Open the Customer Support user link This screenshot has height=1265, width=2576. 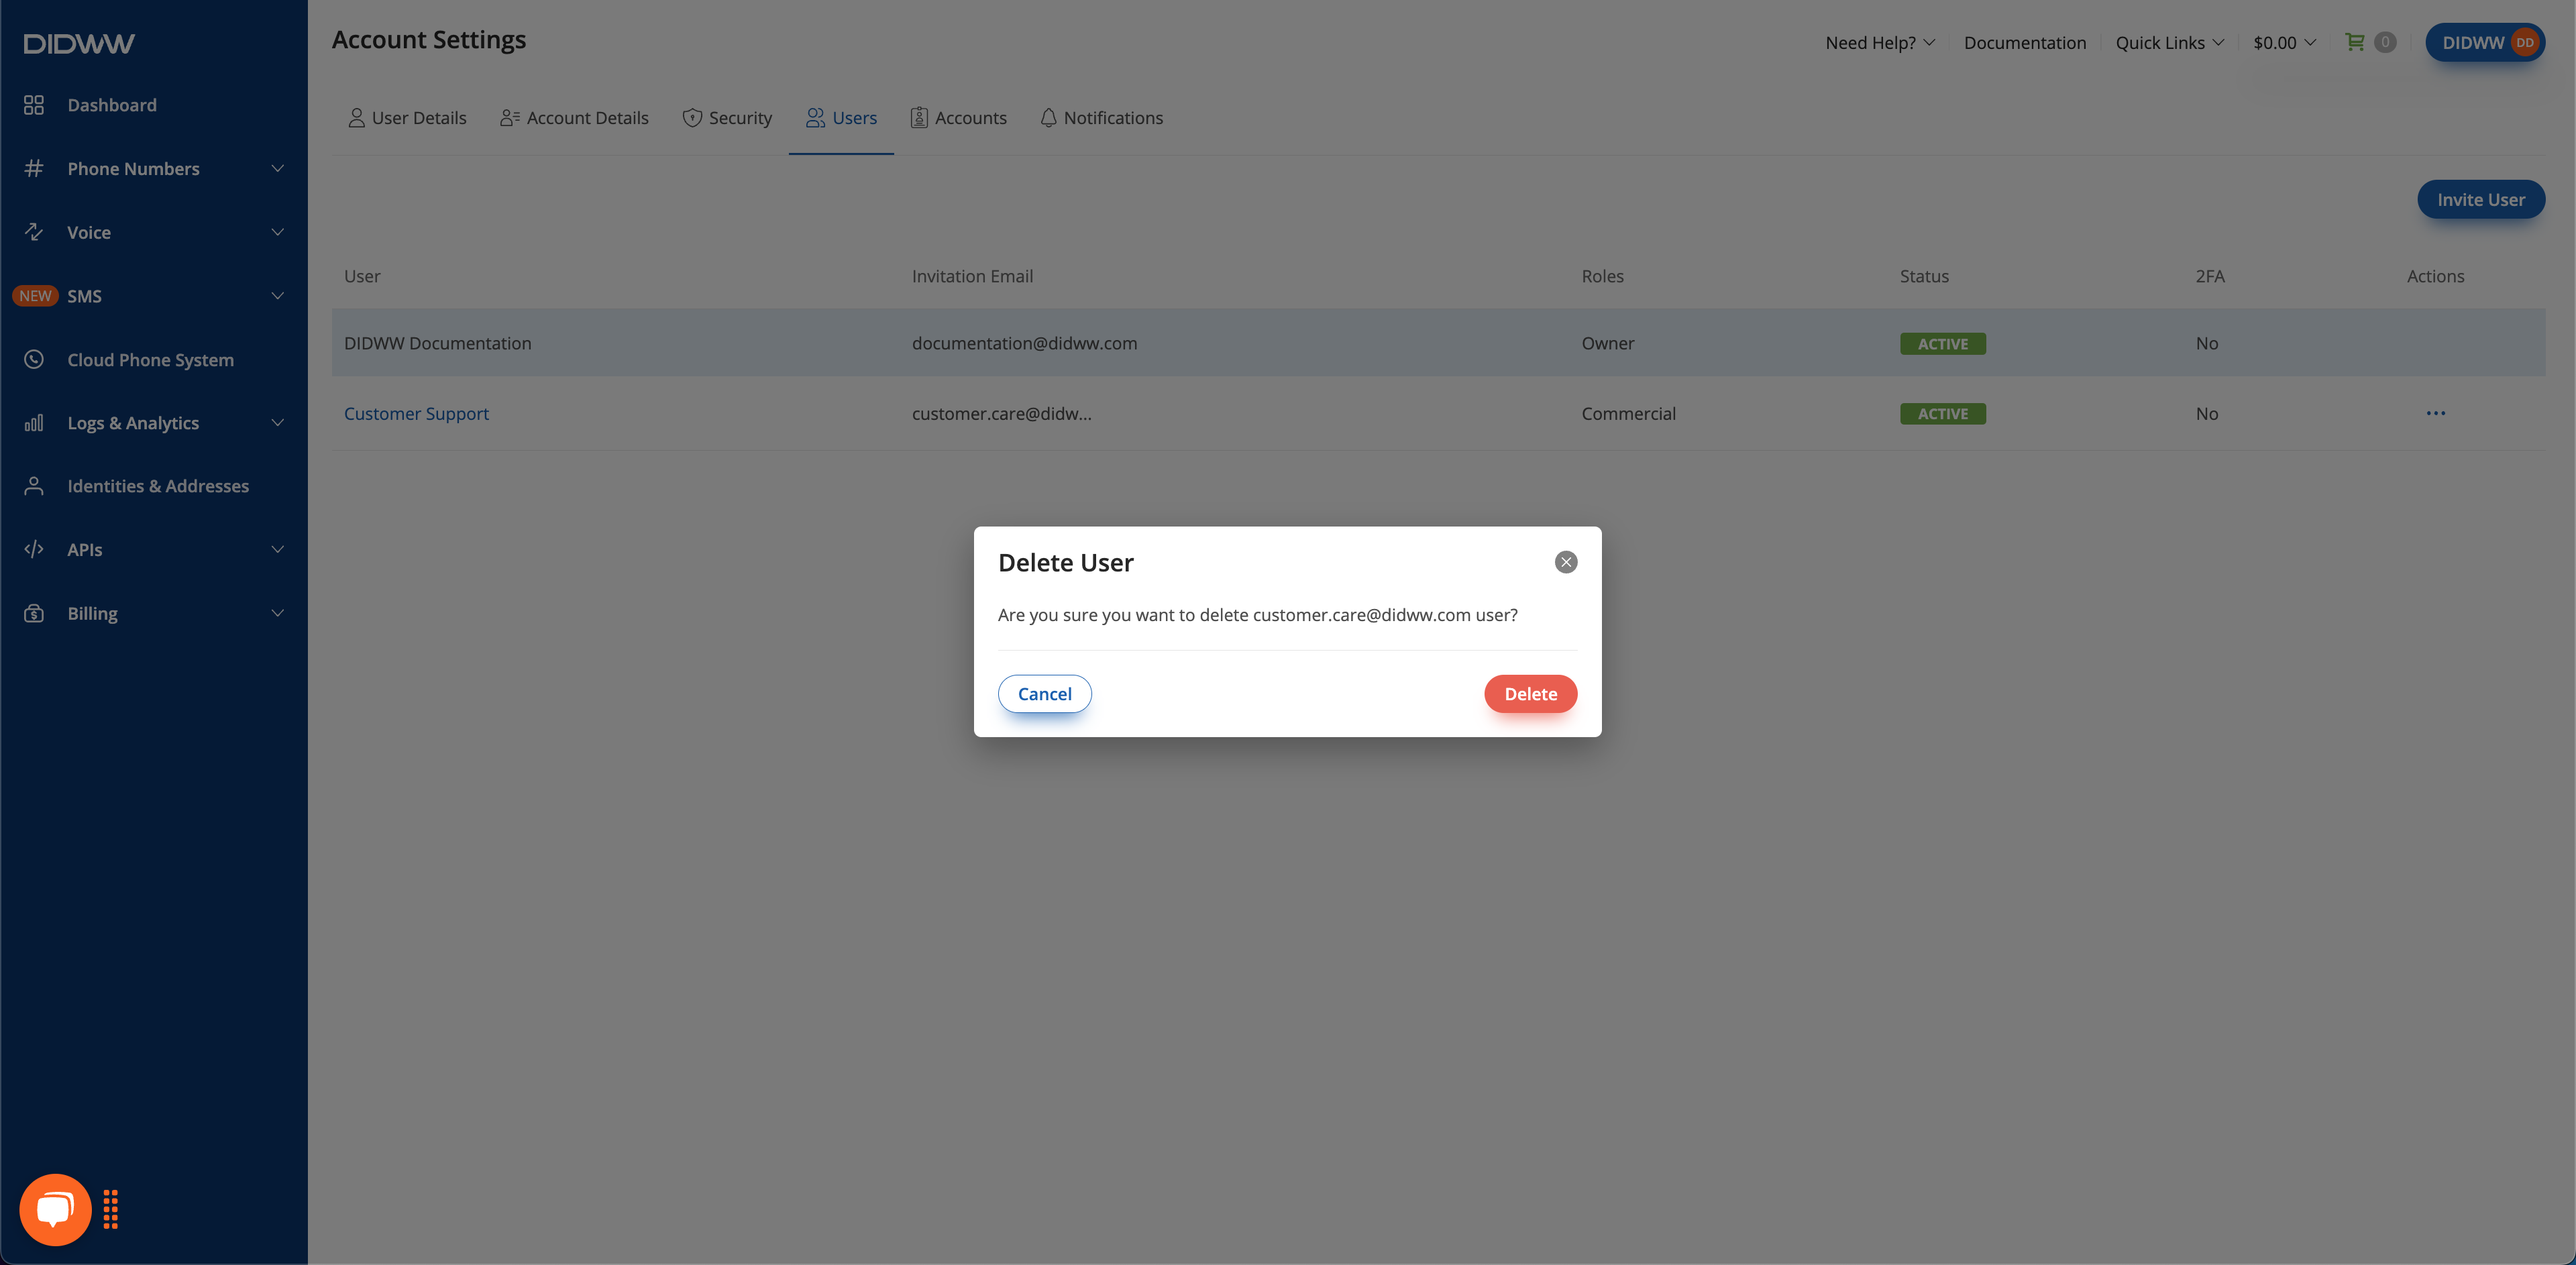[x=416, y=413]
